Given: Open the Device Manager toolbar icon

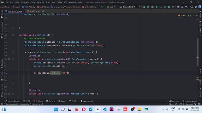Looking at the screenshot, I should pyautogui.click(x=182, y=7).
